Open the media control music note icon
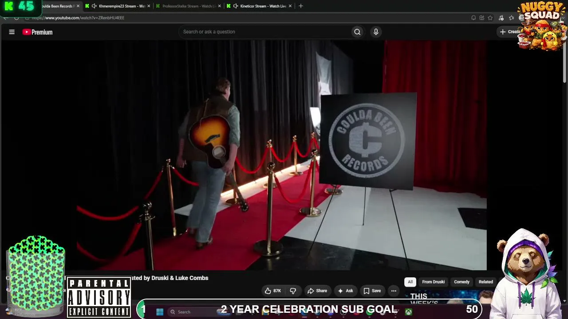 [x=501, y=18]
